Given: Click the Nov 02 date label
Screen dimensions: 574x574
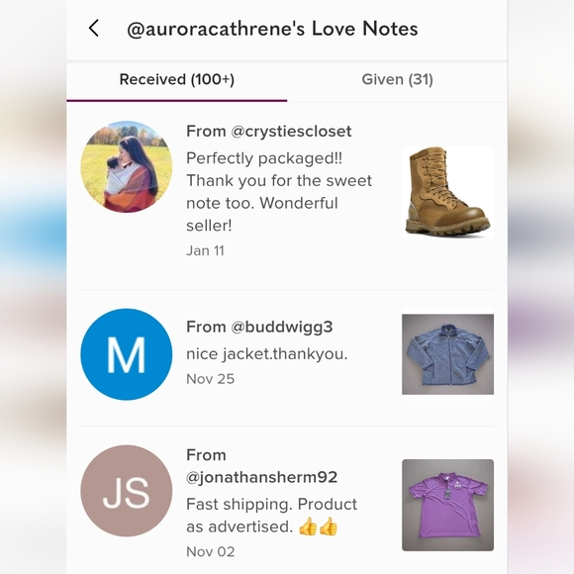Looking at the screenshot, I should coord(211,551).
